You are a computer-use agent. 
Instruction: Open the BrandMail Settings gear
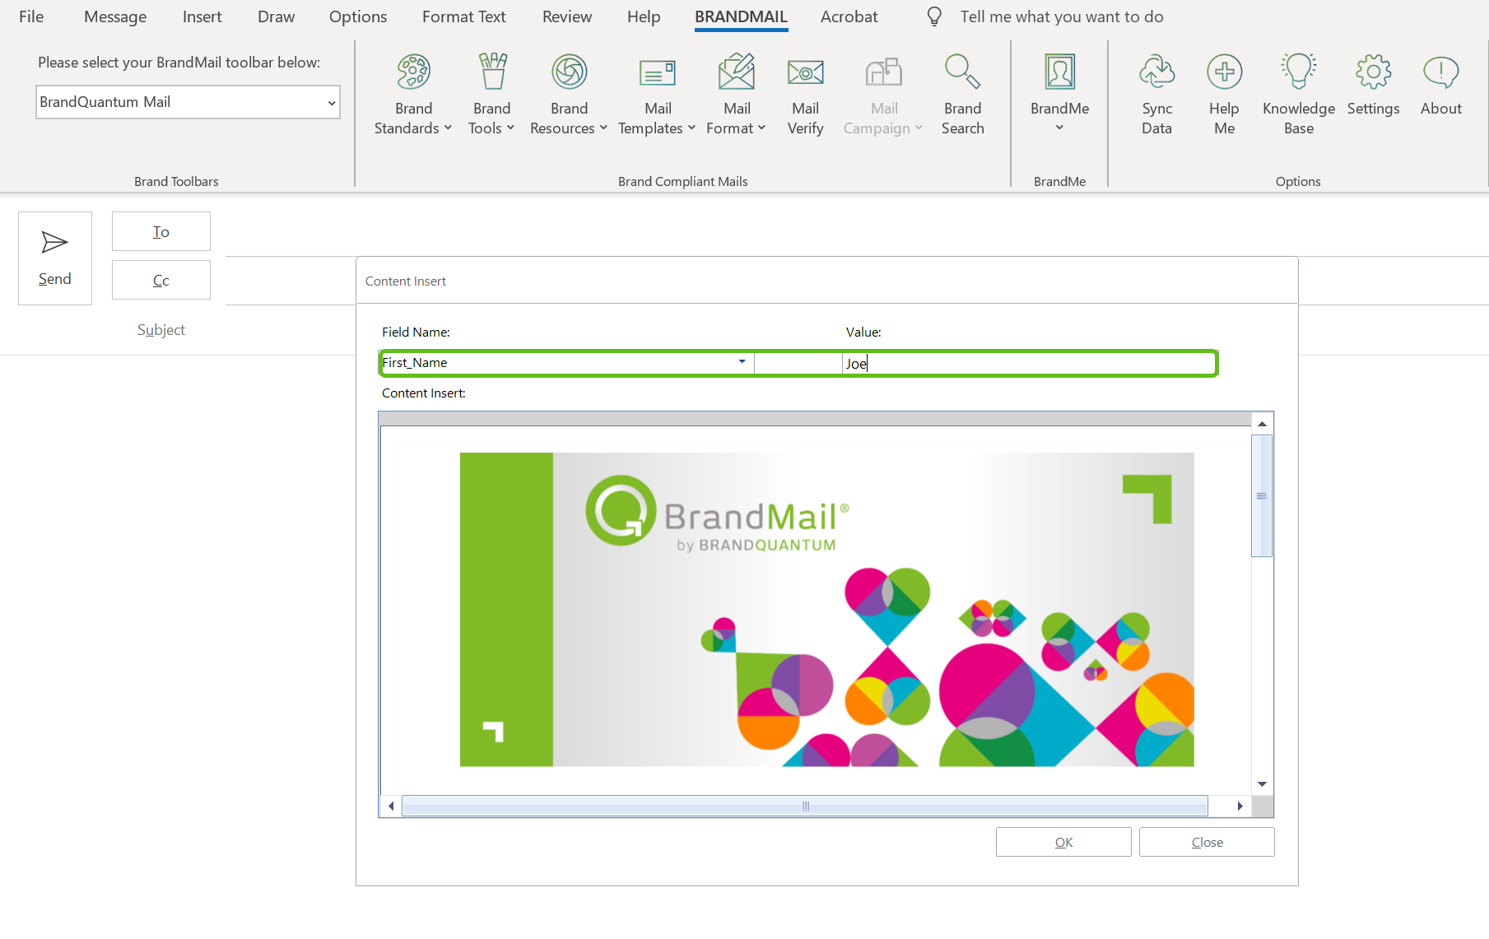(x=1373, y=72)
